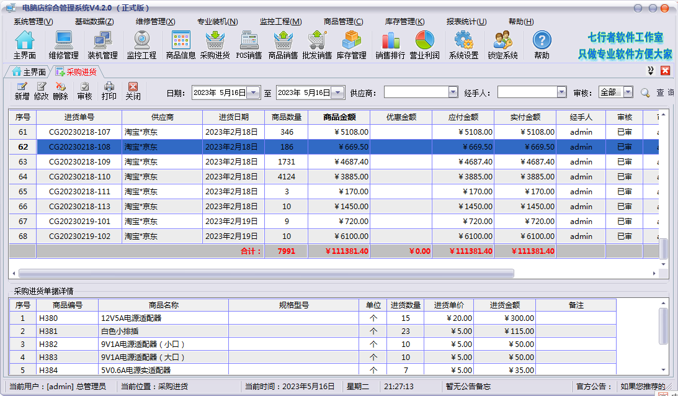Open 维修管理 toolbar icon
Image resolution: width=678 pixels, height=396 pixels.
[63, 45]
